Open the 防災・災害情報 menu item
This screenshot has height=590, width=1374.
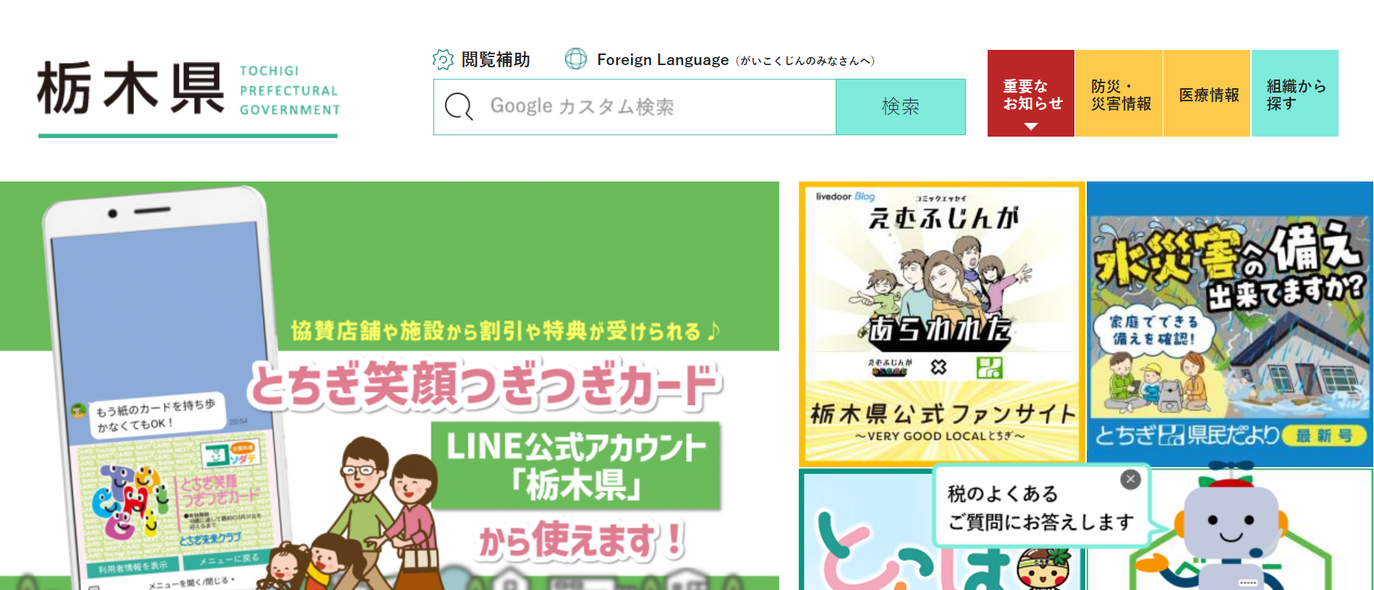tap(1119, 93)
